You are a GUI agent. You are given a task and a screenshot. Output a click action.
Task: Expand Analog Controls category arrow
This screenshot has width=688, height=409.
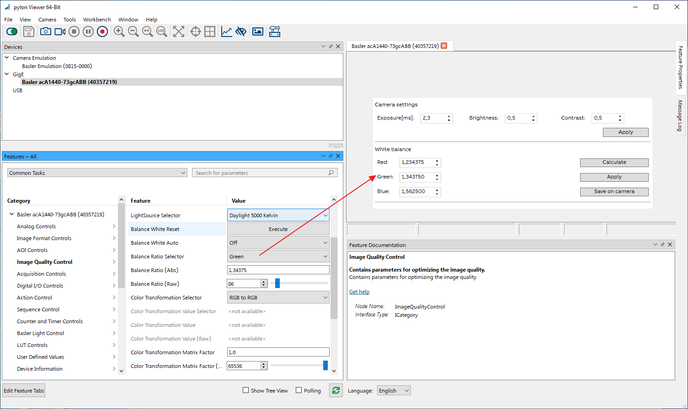point(114,226)
